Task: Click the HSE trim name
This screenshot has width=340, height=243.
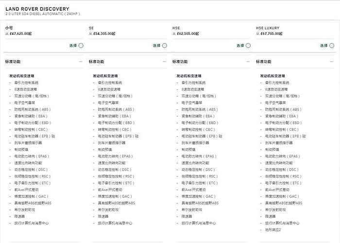Action: pos(176,28)
